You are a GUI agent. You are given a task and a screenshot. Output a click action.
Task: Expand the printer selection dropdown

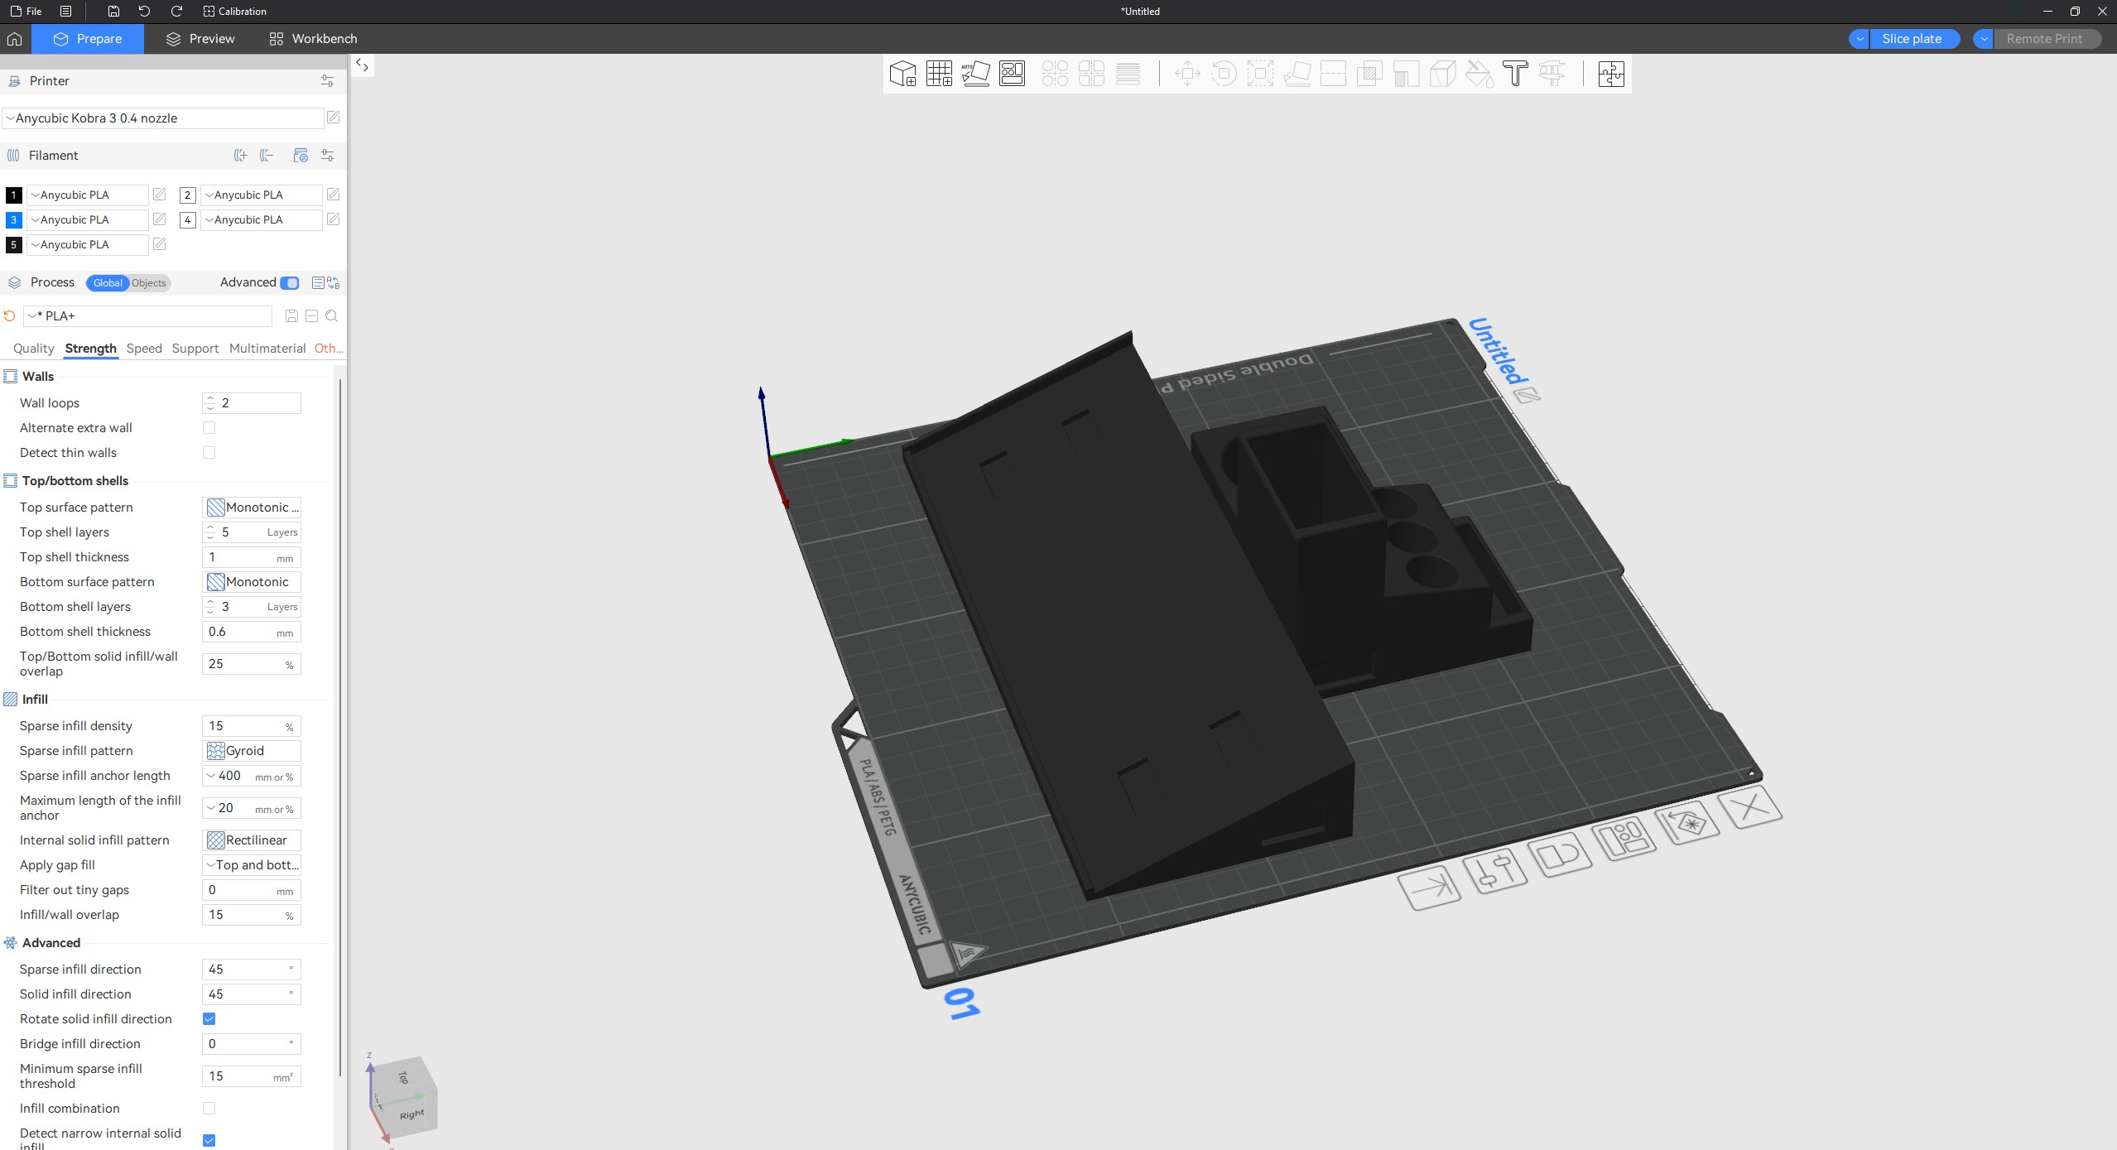[163, 118]
